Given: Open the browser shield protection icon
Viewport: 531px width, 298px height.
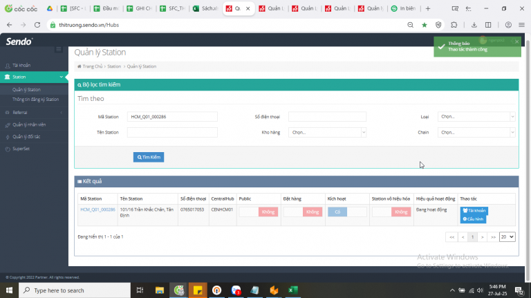Looking at the screenshot, I should [x=438, y=25].
